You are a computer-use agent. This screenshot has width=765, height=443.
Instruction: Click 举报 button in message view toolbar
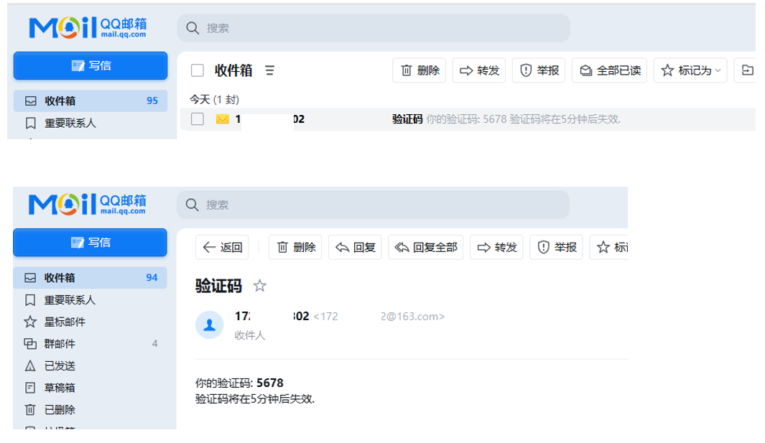[557, 248]
